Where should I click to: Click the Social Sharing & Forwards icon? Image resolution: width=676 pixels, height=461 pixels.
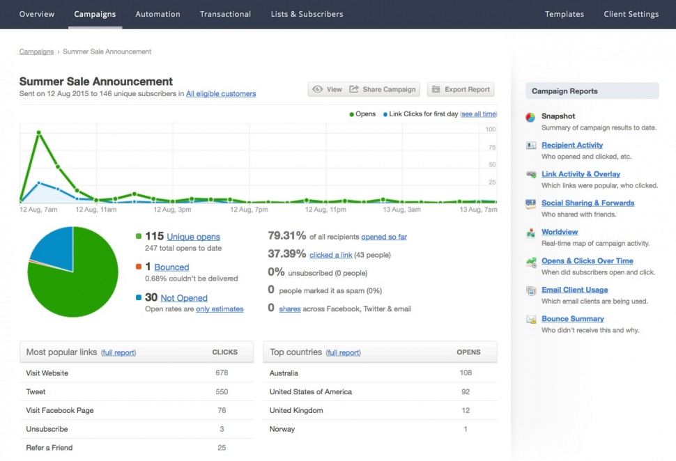[x=531, y=204]
